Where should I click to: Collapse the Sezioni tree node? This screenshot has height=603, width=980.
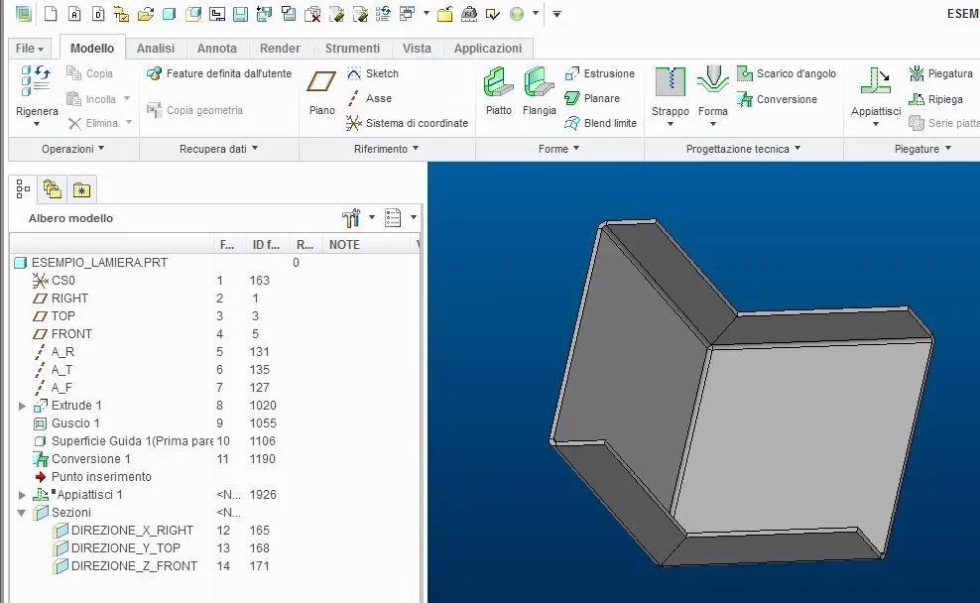pos(23,513)
